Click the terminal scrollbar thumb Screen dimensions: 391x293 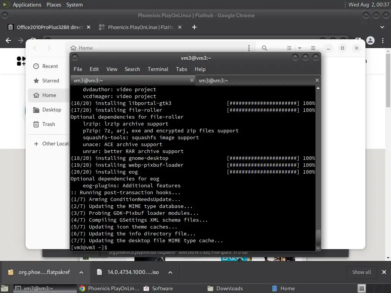tap(318, 237)
